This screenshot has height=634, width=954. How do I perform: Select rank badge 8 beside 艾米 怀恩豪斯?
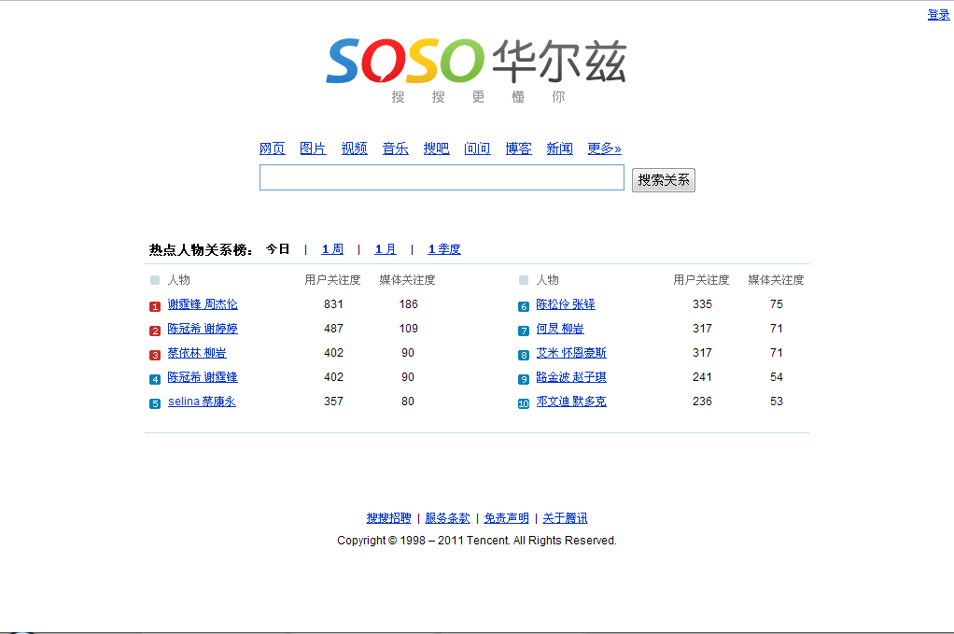coord(522,354)
